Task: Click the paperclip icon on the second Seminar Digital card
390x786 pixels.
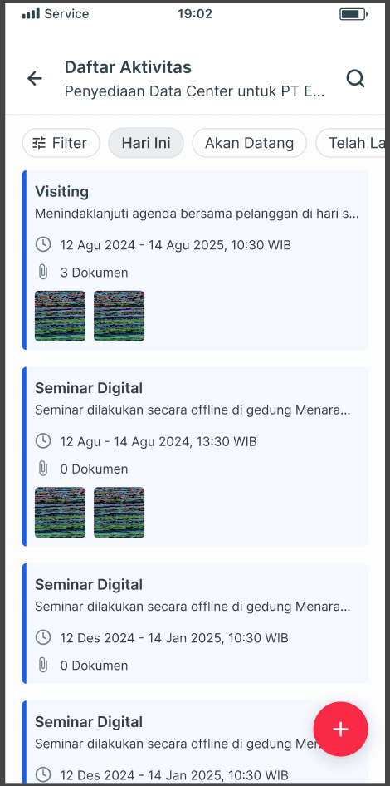Action: click(x=43, y=666)
